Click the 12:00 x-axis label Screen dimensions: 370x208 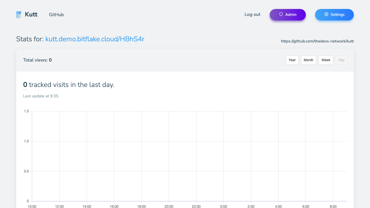pyautogui.click(x=59, y=206)
